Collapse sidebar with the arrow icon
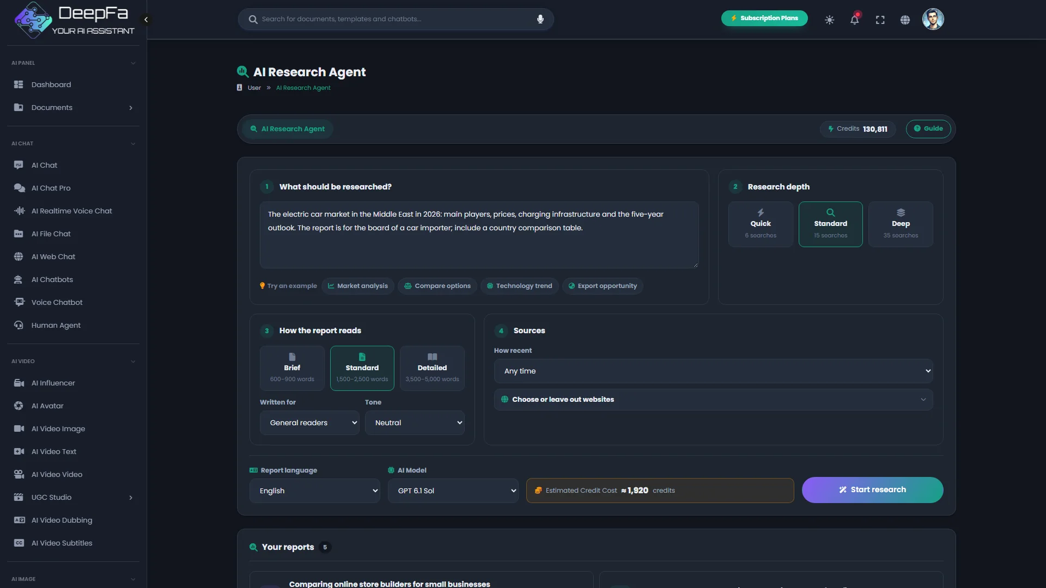Viewport: 1046px width, 588px height. tap(145, 20)
